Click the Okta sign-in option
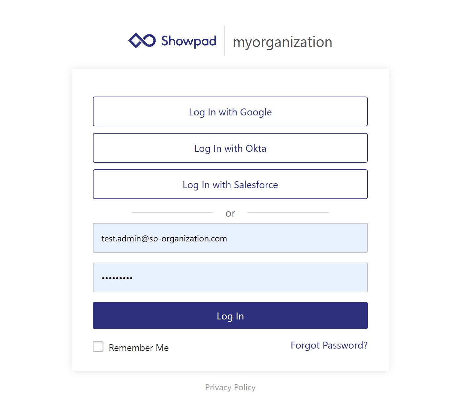The height and width of the screenshot is (420, 458). 230,148
